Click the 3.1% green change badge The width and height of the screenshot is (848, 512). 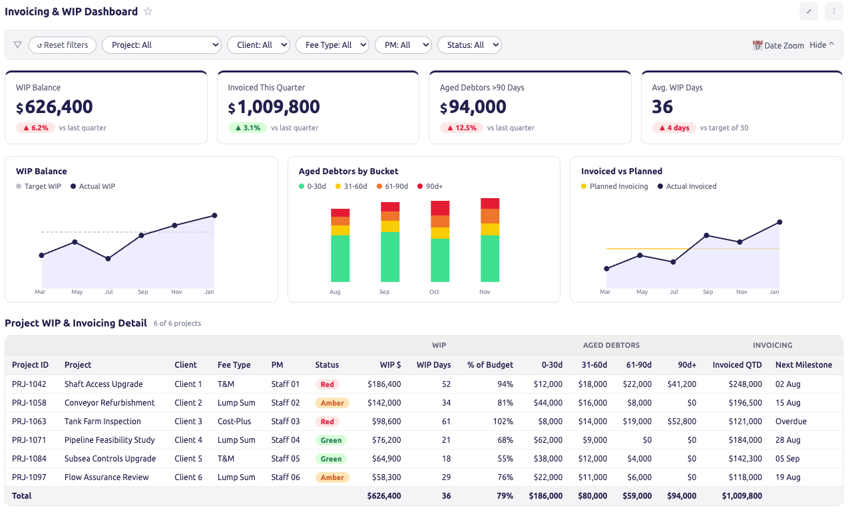247,128
